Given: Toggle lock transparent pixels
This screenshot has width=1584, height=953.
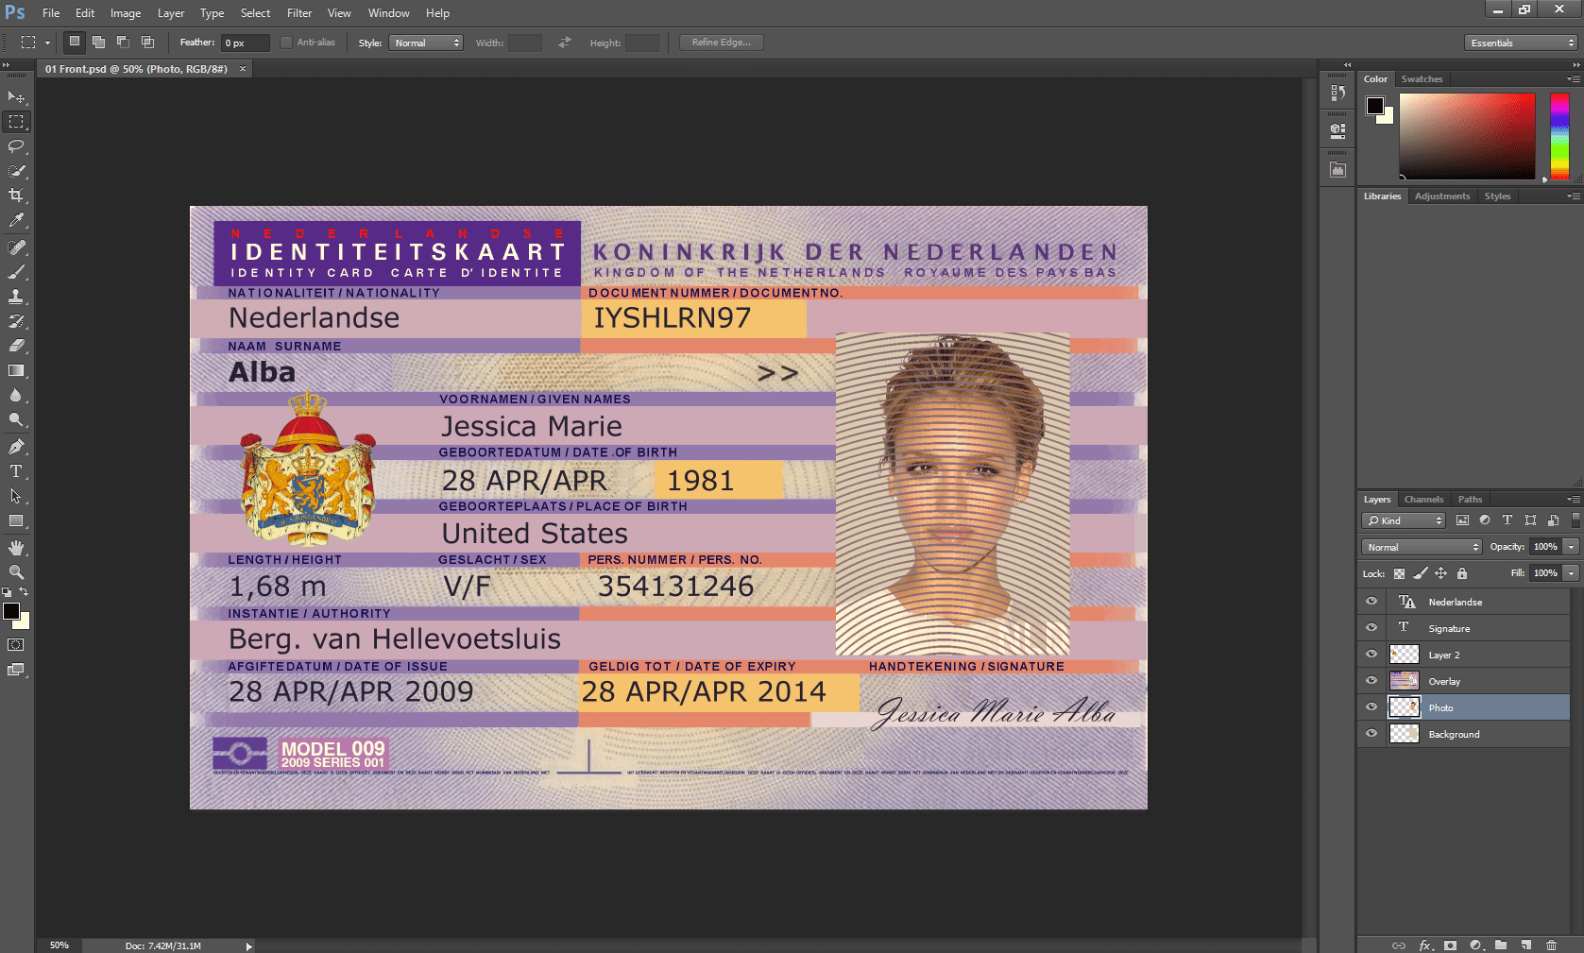Looking at the screenshot, I should 1399,573.
